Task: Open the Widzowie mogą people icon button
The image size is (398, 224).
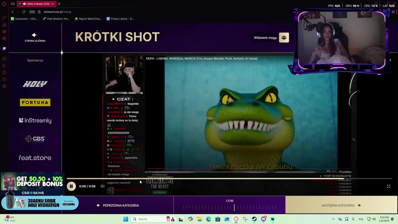Action: click(x=284, y=38)
